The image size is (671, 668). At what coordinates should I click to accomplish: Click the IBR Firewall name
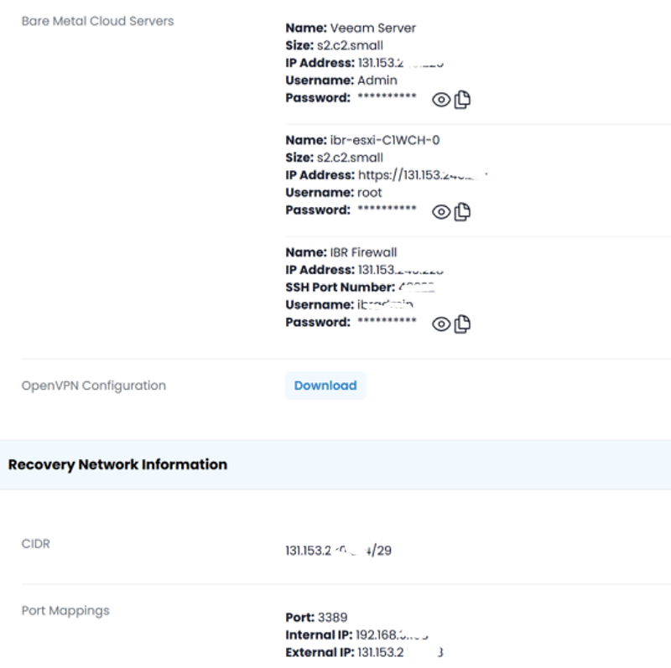pos(363,252)
